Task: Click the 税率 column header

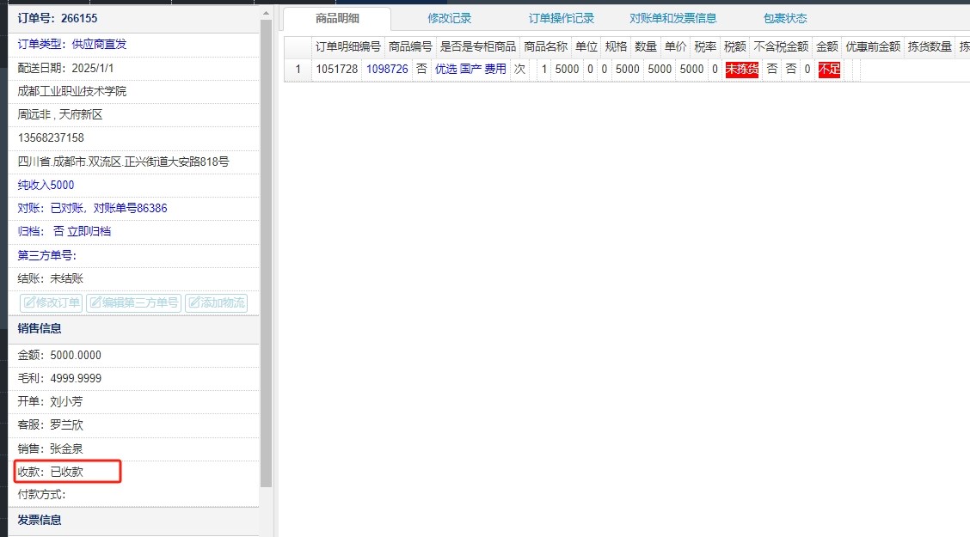Action: (705, 46)
